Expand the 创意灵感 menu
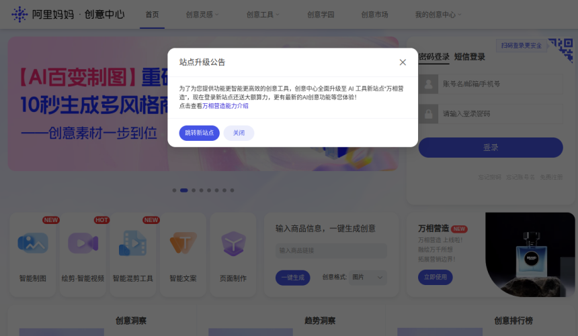Image resolution: width=578 pixels, height=336 pixels. pyautogui.click(x=202, y=15)
